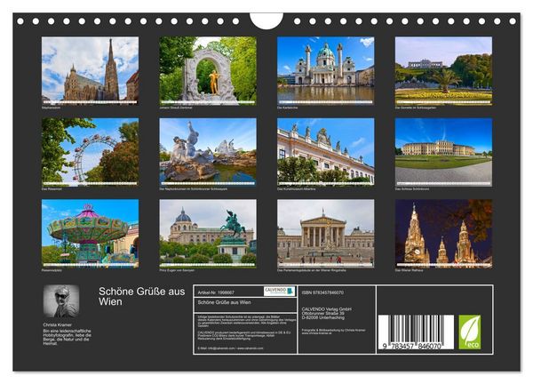Screen dimensions: 533x384
Task: Click the 'ISBN 9783457846070' text
Action: click(322, 292)
